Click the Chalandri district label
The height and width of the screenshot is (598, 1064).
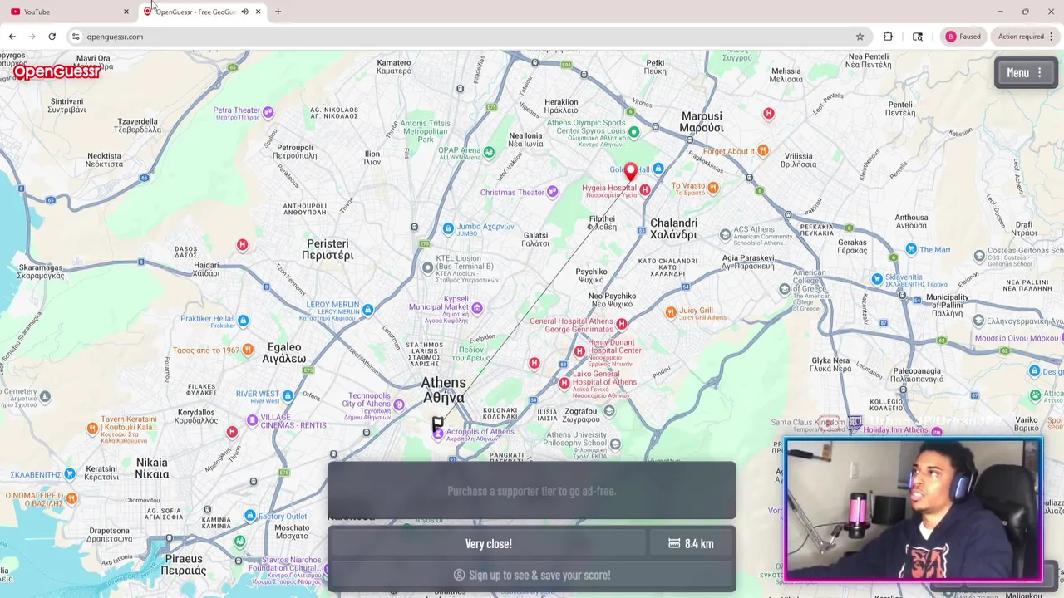[x=673, y=228]
